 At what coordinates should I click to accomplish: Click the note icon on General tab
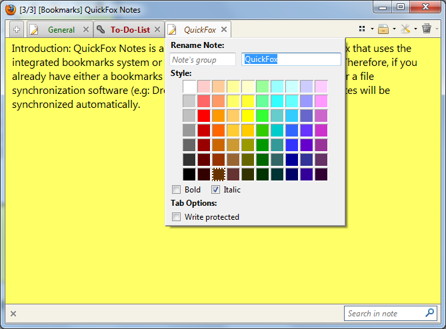(x=34, y=29)
